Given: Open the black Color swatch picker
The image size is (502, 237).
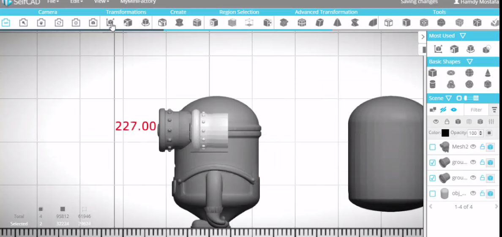Looking at the screenshot, I should click(445, 133).
